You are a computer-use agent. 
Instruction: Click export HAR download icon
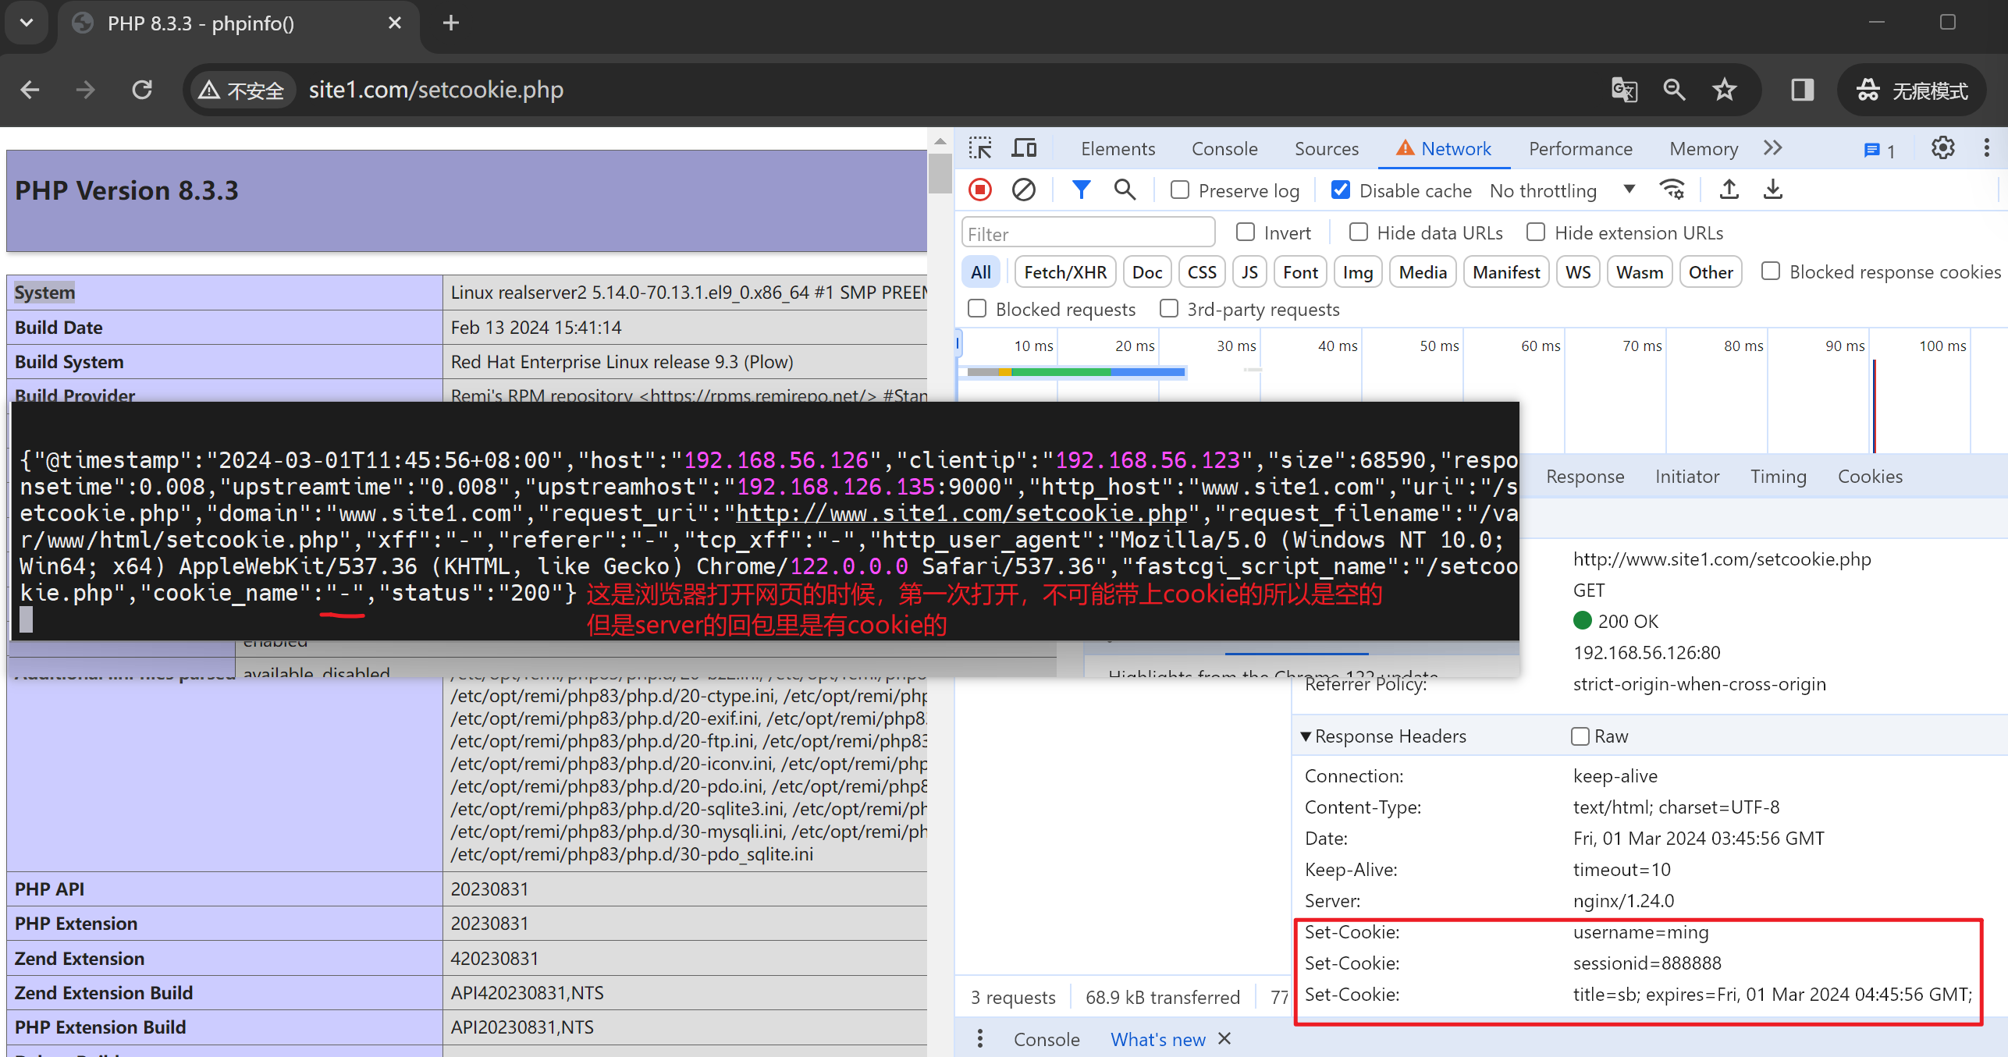(1773, 190)
